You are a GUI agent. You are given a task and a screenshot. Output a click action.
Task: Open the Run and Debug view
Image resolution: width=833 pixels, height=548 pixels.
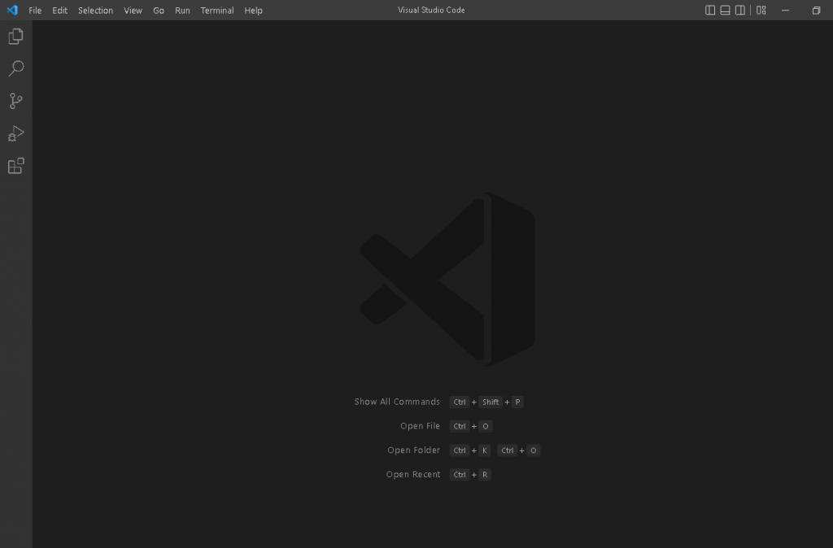point(16,133)
